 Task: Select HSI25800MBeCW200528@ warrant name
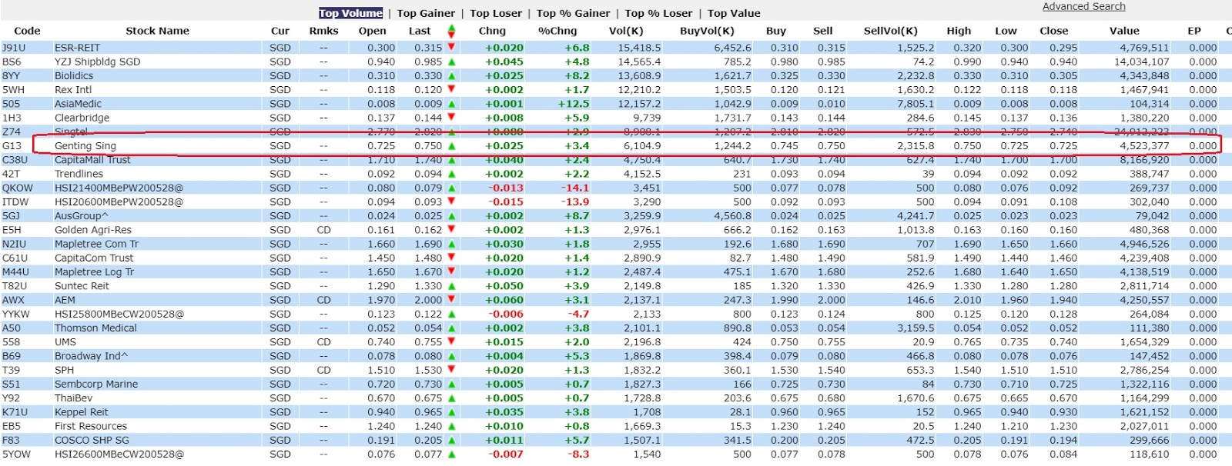point(119,314)
